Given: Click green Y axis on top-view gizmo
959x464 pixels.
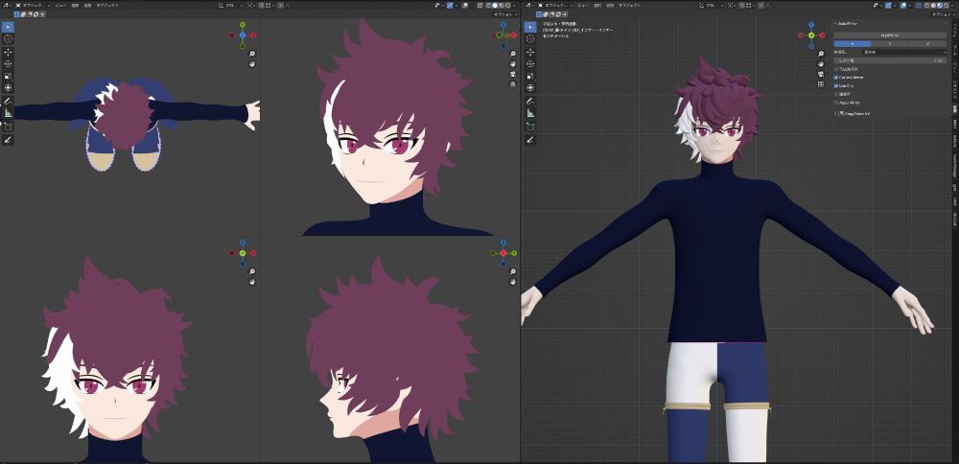Looking at the screenshot, I should 243,25.
